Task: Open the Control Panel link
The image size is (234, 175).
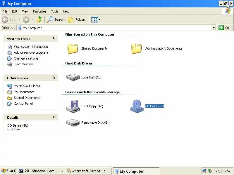Action: point(23,104)
